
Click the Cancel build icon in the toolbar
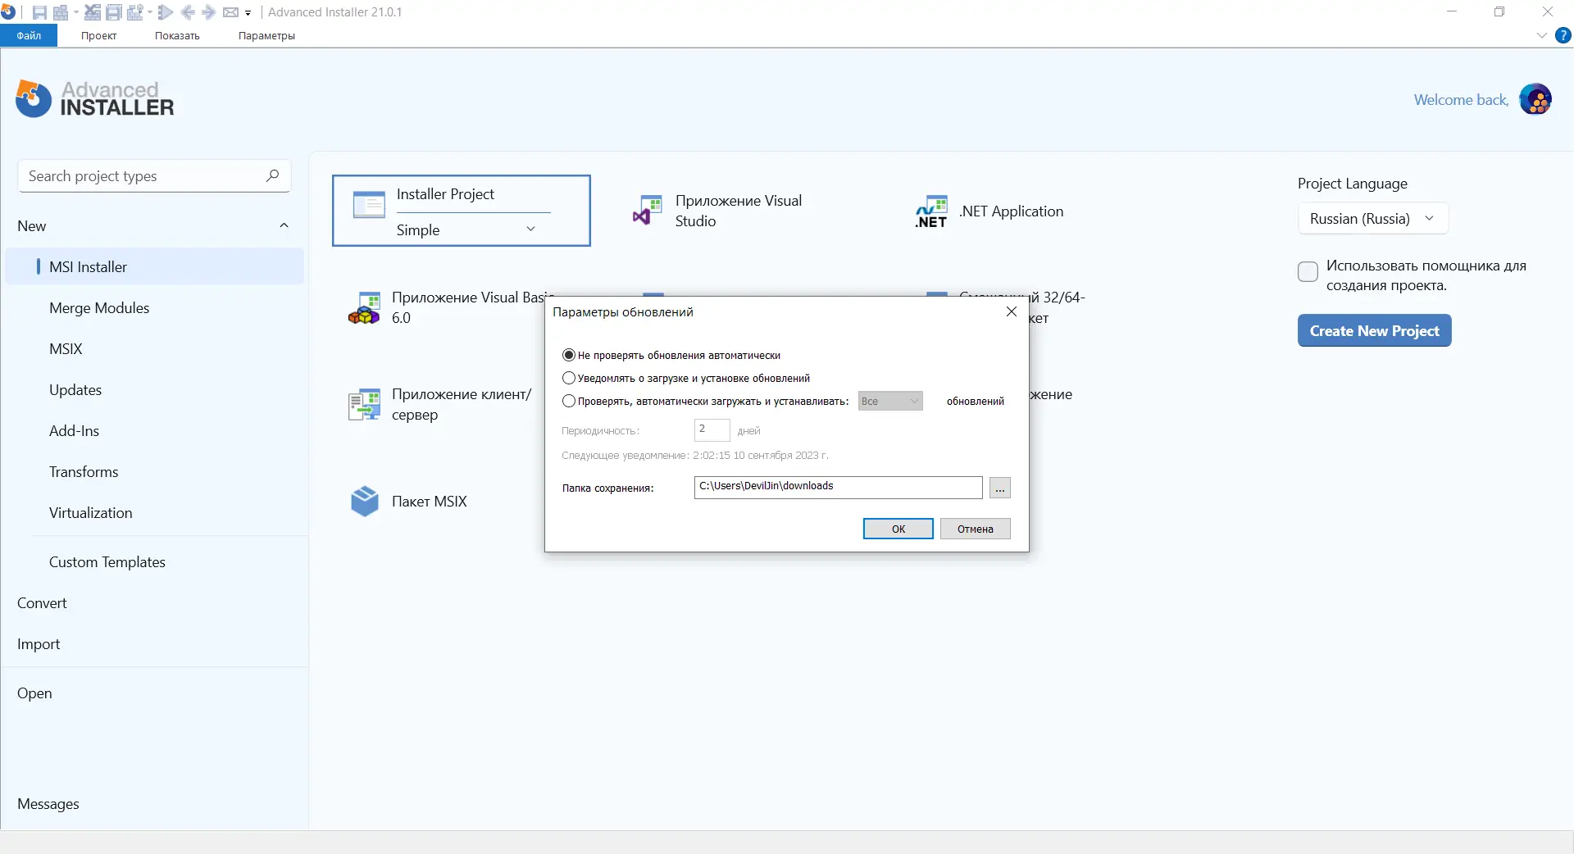click(93, 12)
